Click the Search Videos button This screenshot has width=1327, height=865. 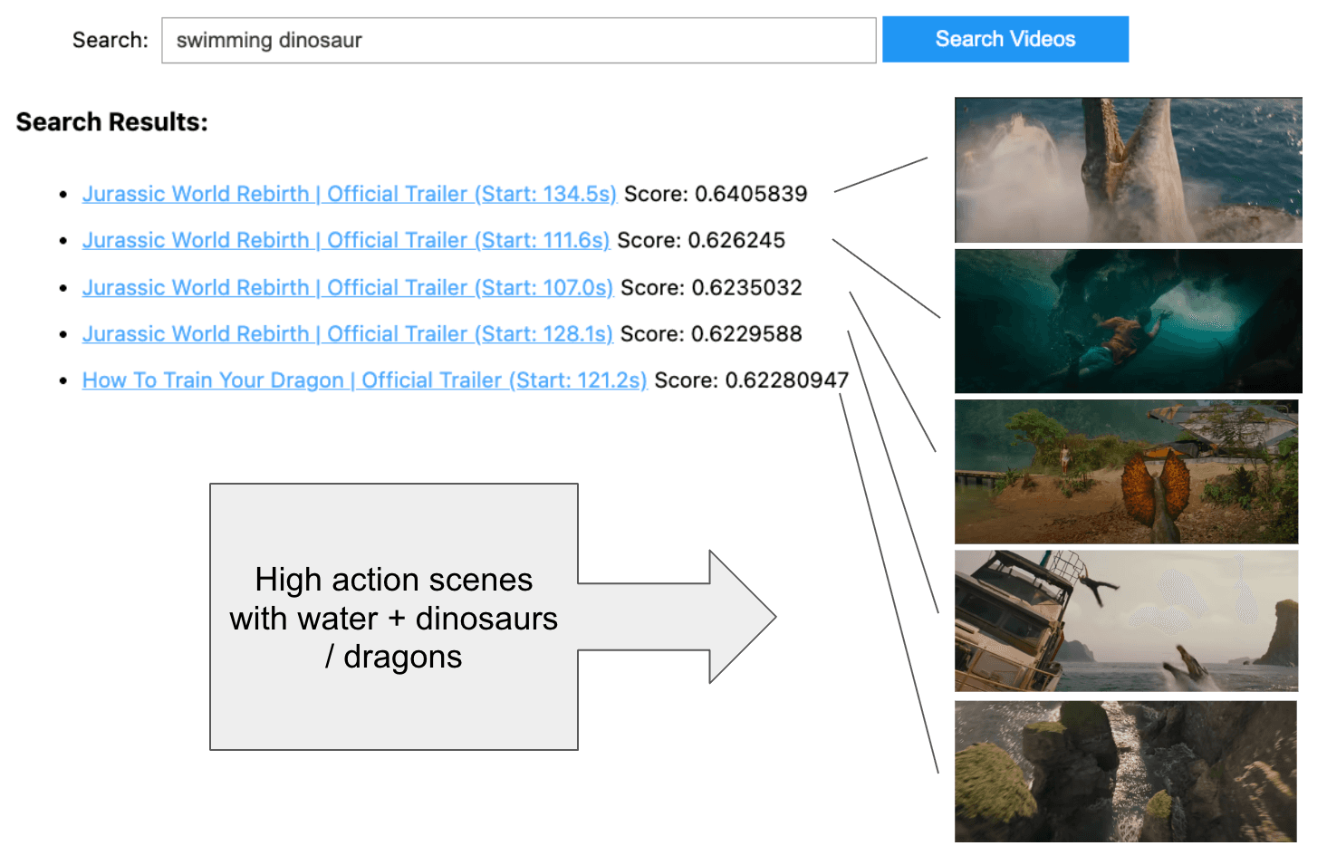pos(1005,39)
